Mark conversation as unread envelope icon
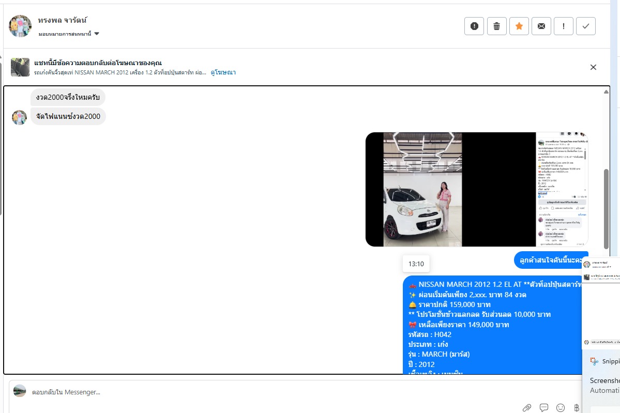 541,26
